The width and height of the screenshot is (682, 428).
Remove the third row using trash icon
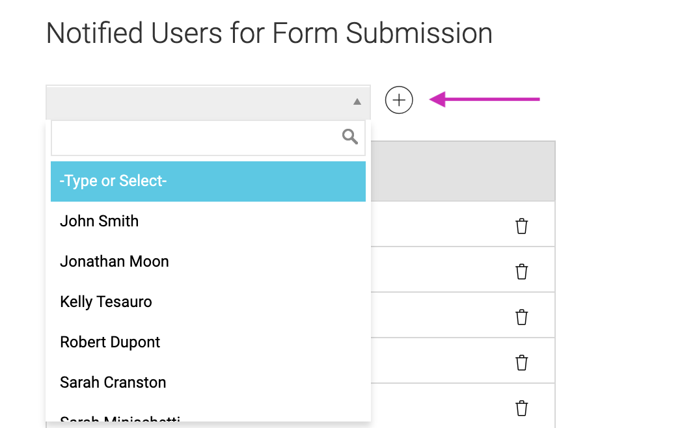521,317
